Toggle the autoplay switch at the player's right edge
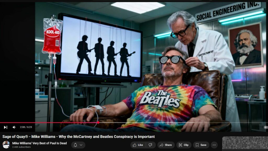268x151 pixels. [x=265, y=127]
